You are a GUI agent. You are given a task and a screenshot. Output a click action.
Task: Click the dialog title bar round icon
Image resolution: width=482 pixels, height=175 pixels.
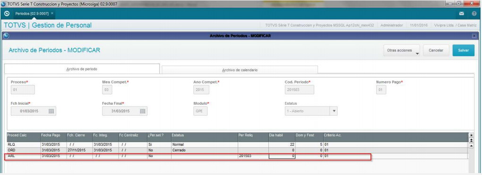(5, 36)
